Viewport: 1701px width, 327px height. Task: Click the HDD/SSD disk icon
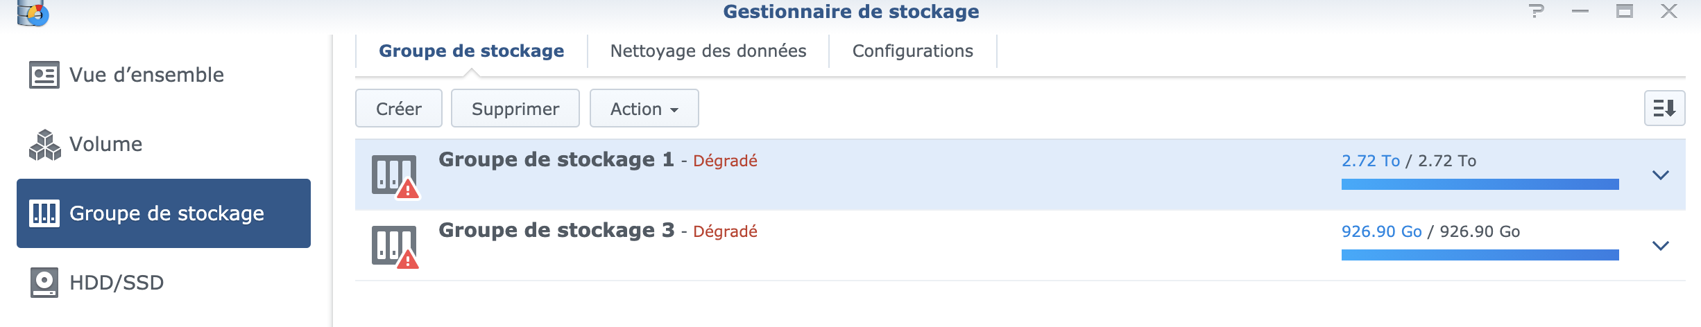(44, 283)
